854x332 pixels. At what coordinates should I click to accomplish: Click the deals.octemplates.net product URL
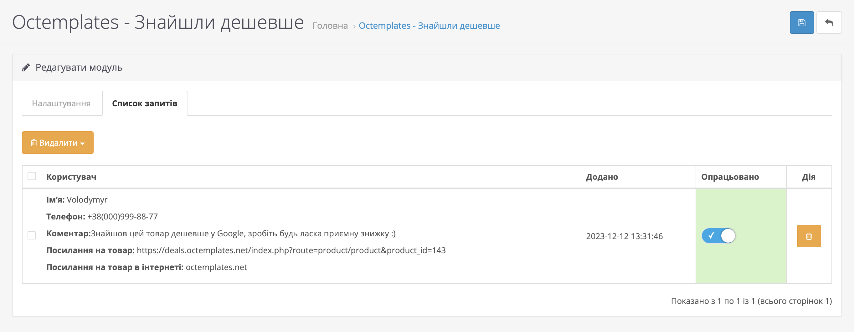[x=291, y=250]
